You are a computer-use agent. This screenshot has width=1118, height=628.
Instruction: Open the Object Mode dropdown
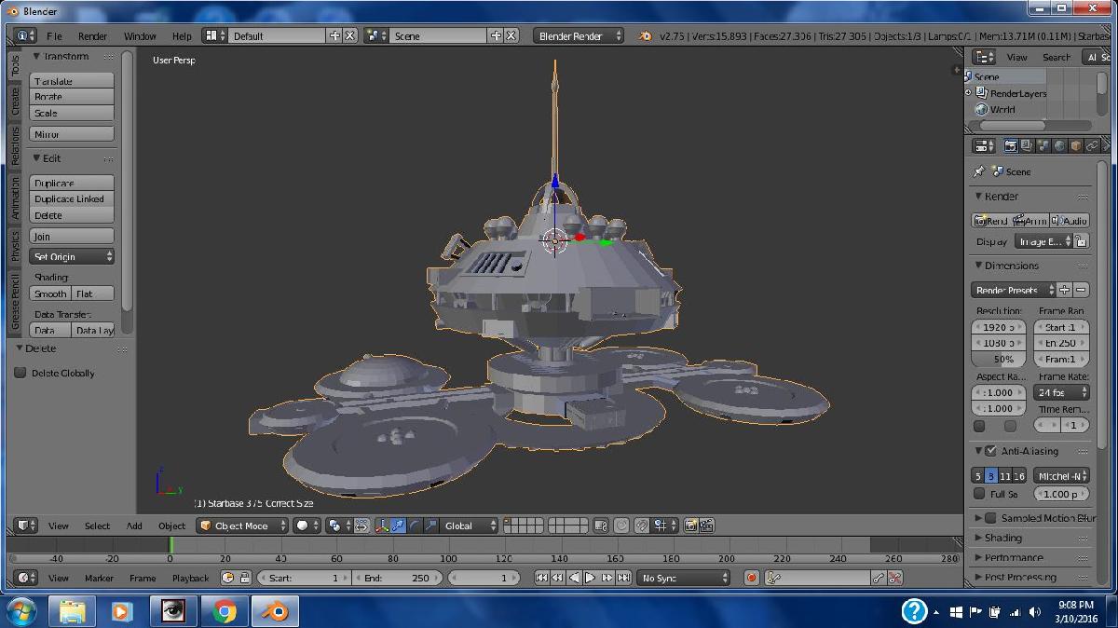pyautogui.click(x=242, y=526)
